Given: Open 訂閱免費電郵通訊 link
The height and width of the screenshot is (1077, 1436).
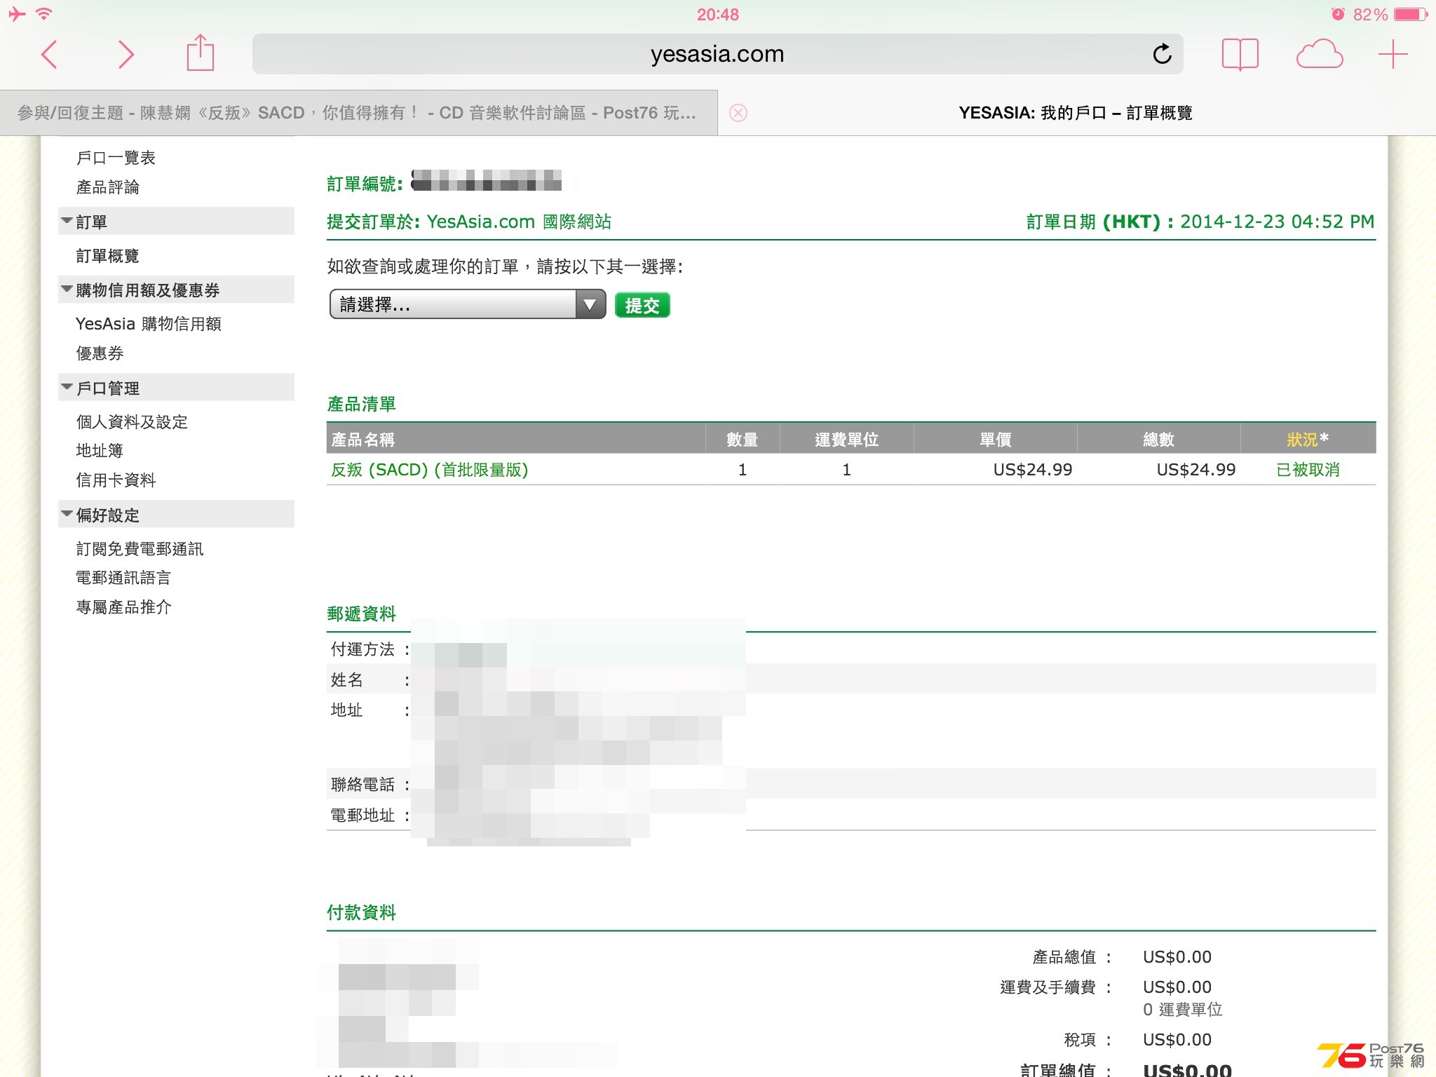Looking at the screenshot, I should tap(140, 548).
